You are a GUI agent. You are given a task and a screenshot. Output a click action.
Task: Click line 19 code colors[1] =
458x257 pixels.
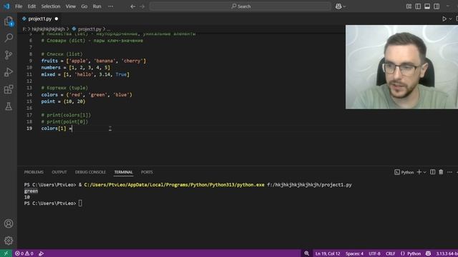(57, 128)
